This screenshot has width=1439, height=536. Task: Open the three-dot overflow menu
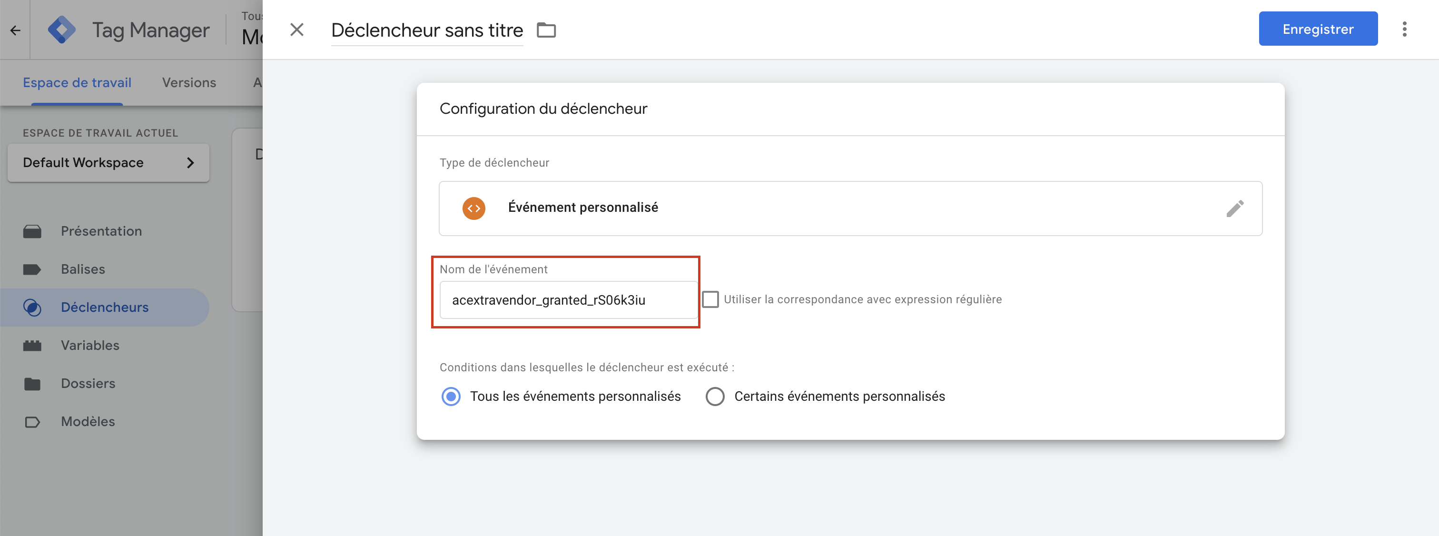[1406, 29]
